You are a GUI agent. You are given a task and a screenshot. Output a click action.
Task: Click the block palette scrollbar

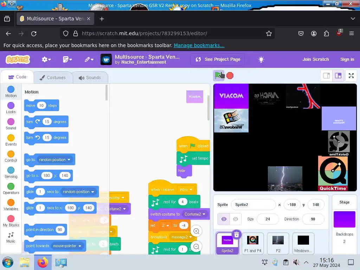[106, 93]
